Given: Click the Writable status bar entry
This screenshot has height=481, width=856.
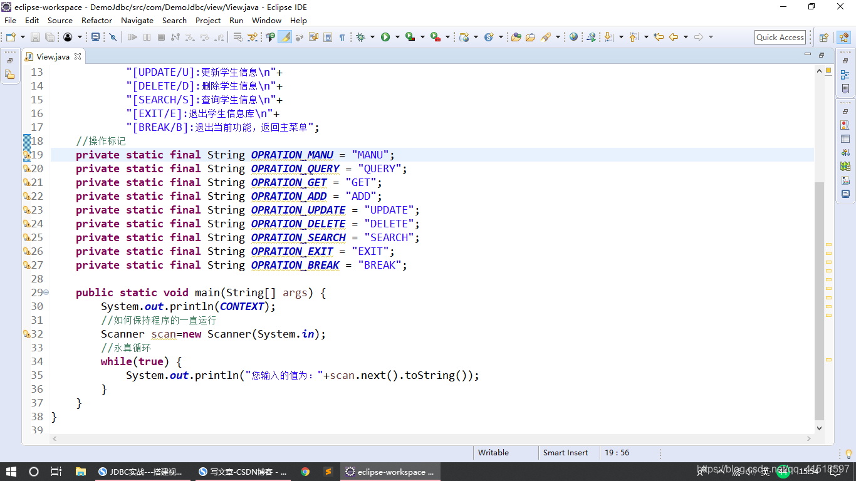Looking at the screenshot, I should click(493, 453).
